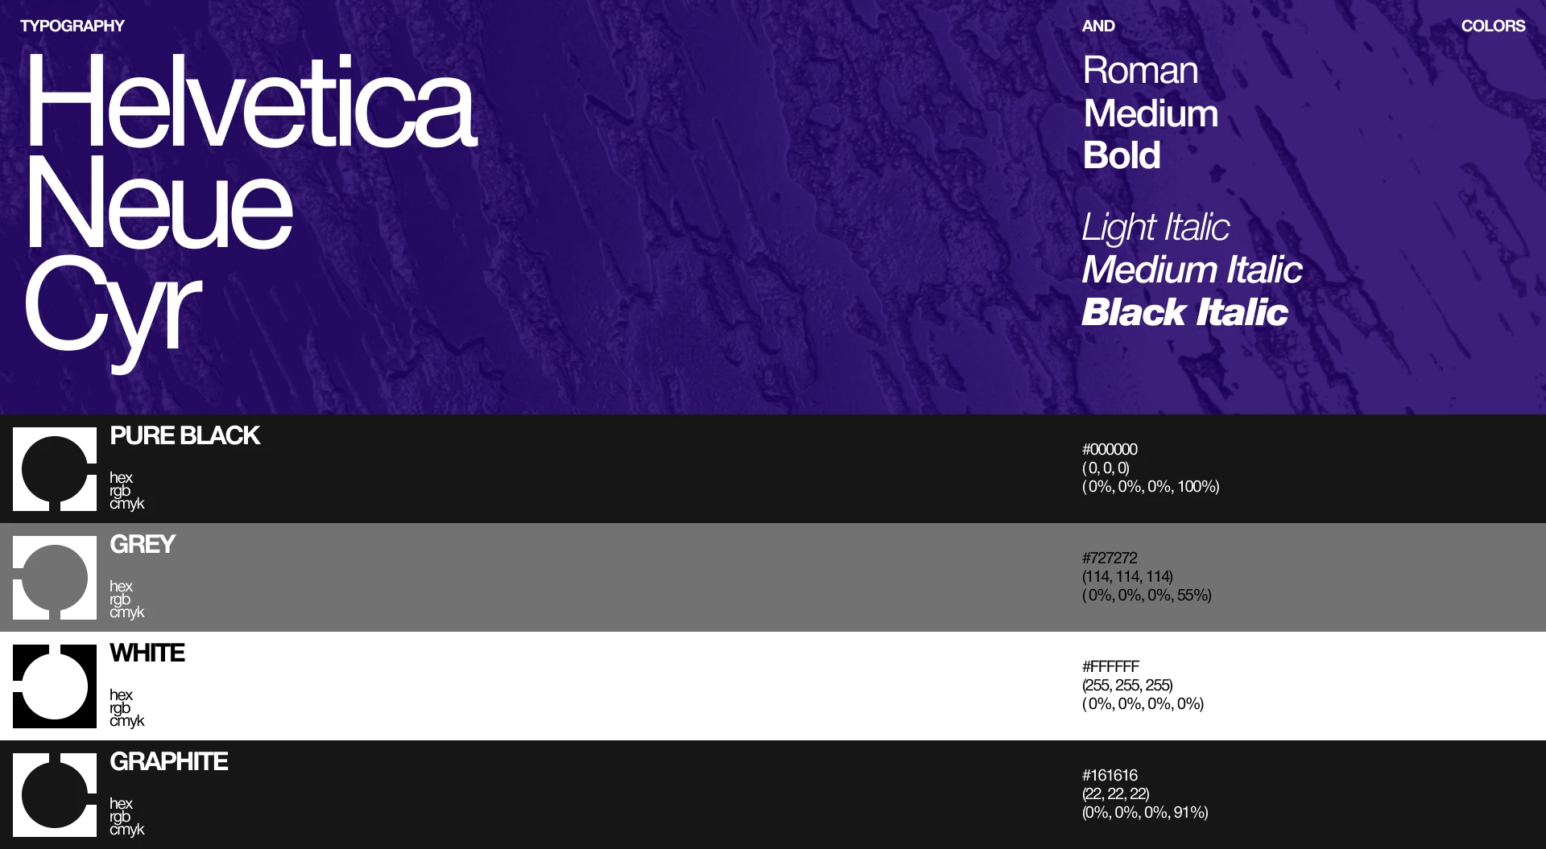Click the Roman font style
The height and width of the screenshot is (849, 1546).
pyautogui.click(x=1140, y=71)
